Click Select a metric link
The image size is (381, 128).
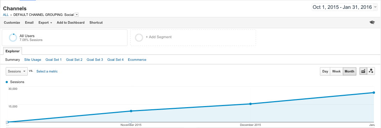coord(47,71)
